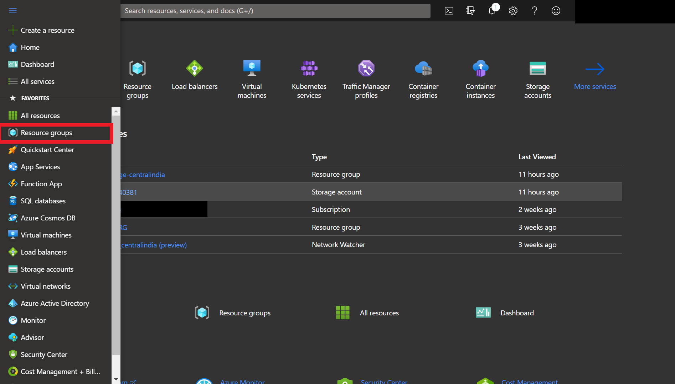
Task: Open the notifications bell
Action: [x=492, y=11]
